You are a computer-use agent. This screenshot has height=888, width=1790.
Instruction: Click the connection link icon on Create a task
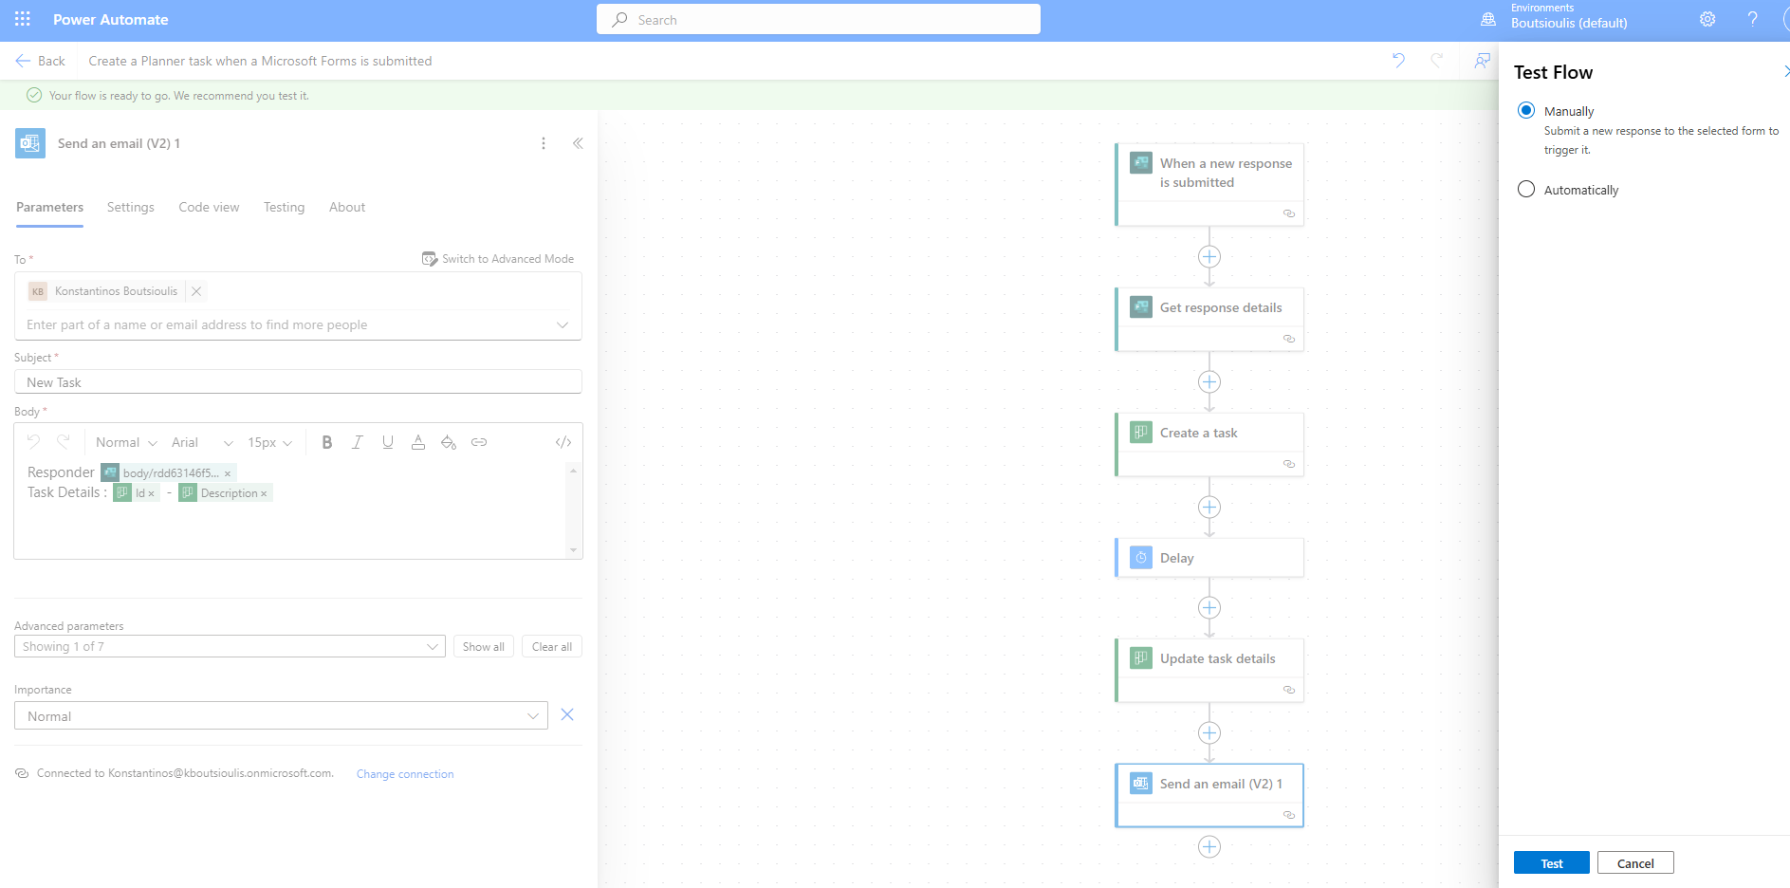click(x=1289, y=464)
